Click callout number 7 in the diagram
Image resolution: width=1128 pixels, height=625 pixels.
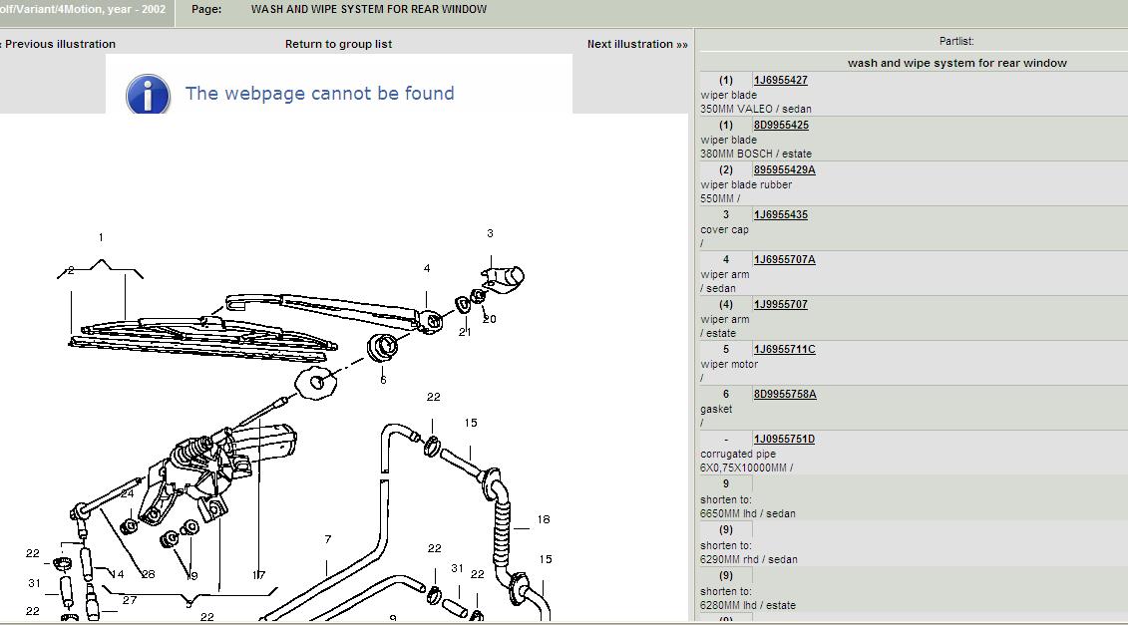(x=328, y=539)
